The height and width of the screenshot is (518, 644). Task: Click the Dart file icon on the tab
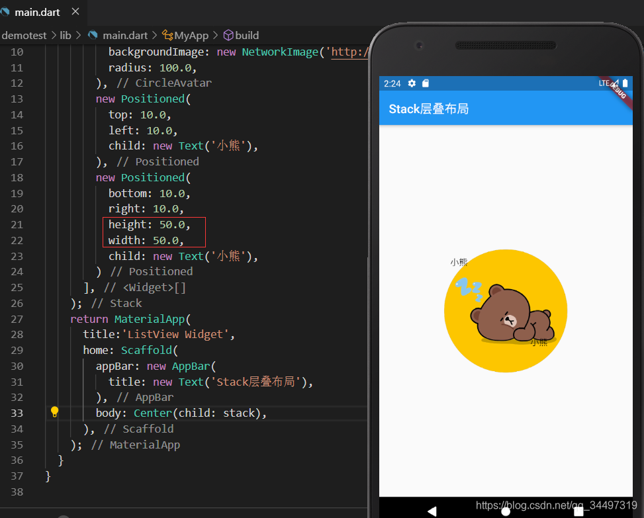click(5, 13)
